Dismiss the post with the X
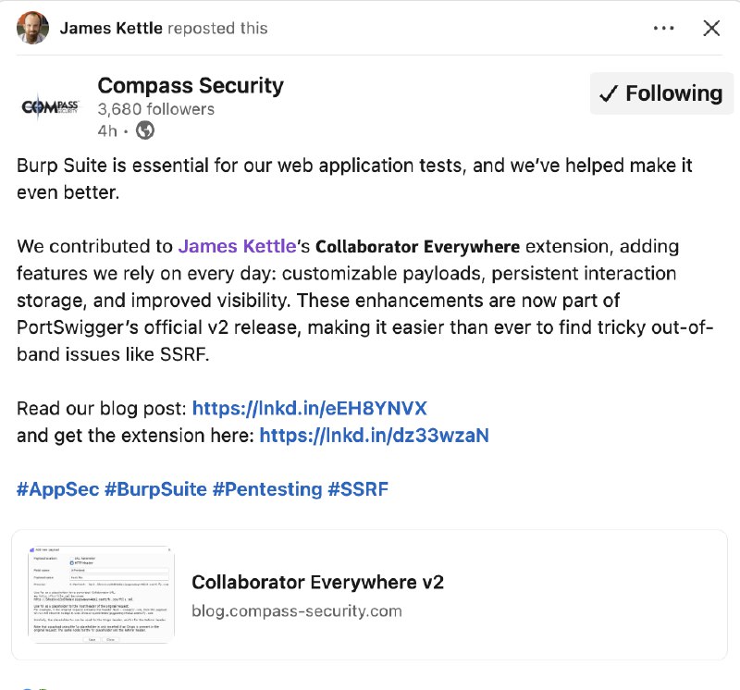This screenshot has width=740, height=690. pos(710,29)
